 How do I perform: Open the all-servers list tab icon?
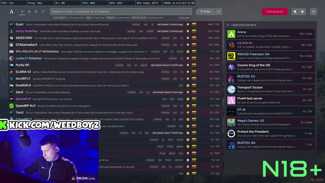(22, 11)
